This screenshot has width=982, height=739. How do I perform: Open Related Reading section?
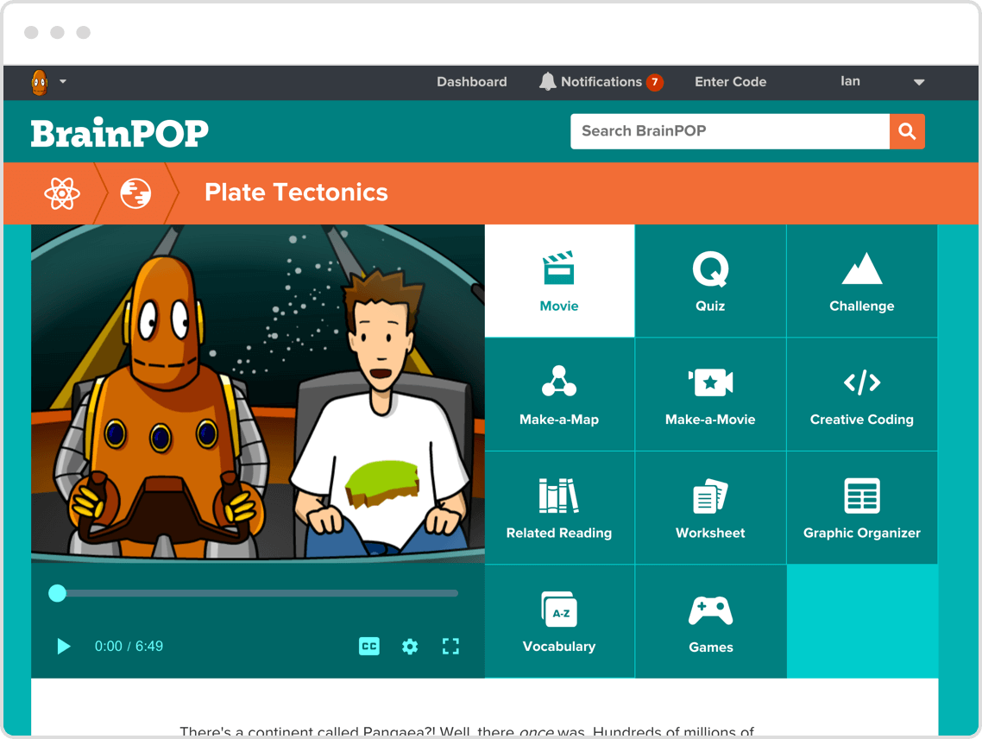(x=559, y=508)
